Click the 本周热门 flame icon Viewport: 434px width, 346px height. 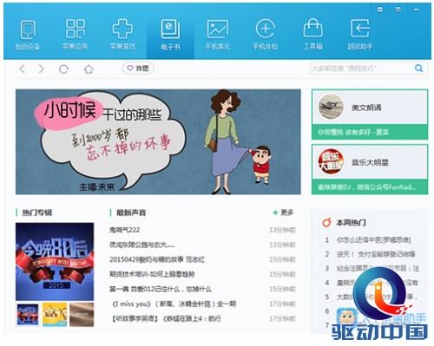pyautogui.click(x=327, y=223)
